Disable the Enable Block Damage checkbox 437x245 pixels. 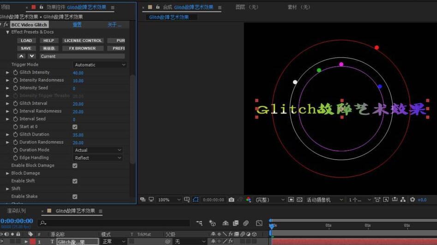coord(75,165)
